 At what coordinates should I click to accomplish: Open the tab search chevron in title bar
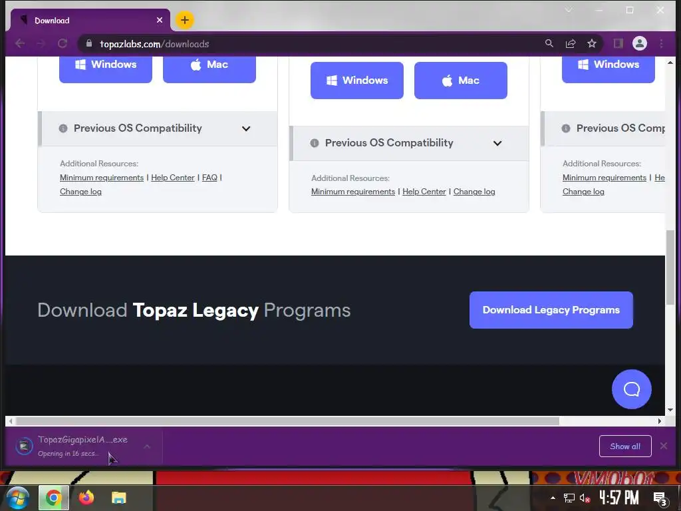[x=569, y=9]
